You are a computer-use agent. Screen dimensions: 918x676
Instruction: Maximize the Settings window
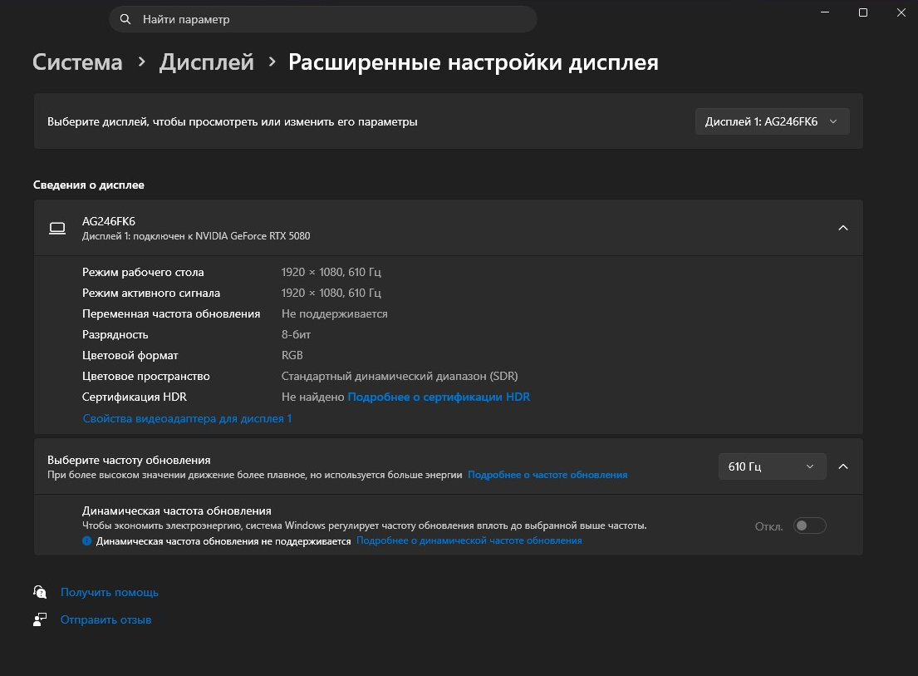click(x=863, y=12)
